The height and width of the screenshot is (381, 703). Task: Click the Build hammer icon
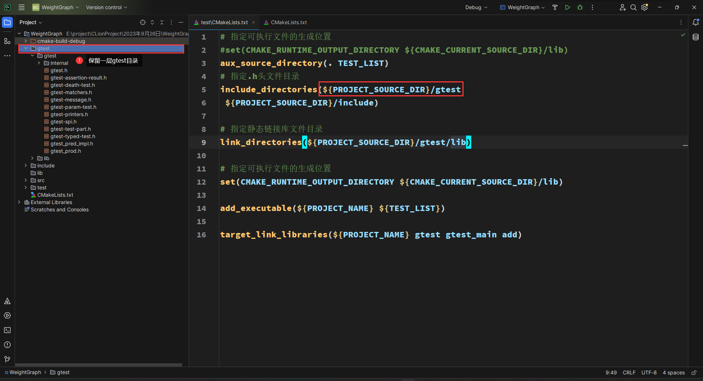click(555, 7)
